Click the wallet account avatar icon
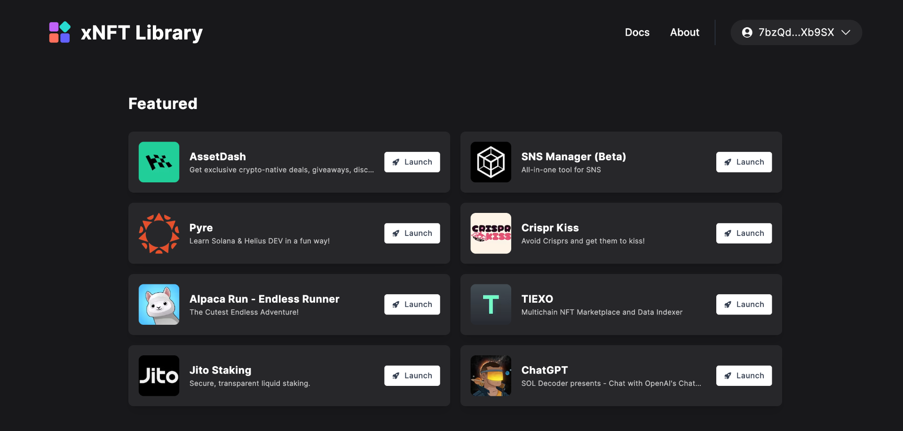This screenshot has height=431, width=903. [747, 32]
